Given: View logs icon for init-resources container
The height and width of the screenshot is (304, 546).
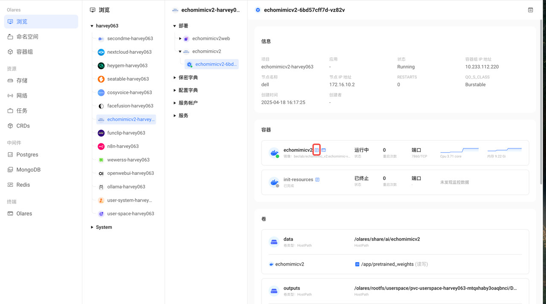Looking at the screenshot, I should click(317, 180).
